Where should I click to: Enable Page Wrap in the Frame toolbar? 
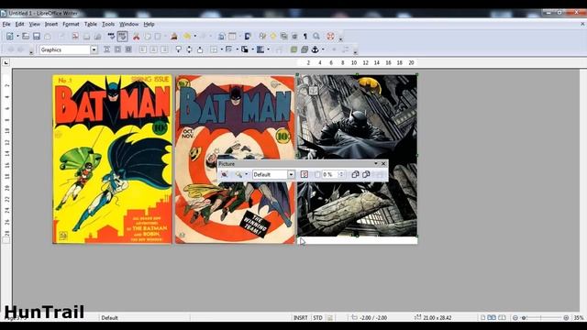(x=117, y=49)
